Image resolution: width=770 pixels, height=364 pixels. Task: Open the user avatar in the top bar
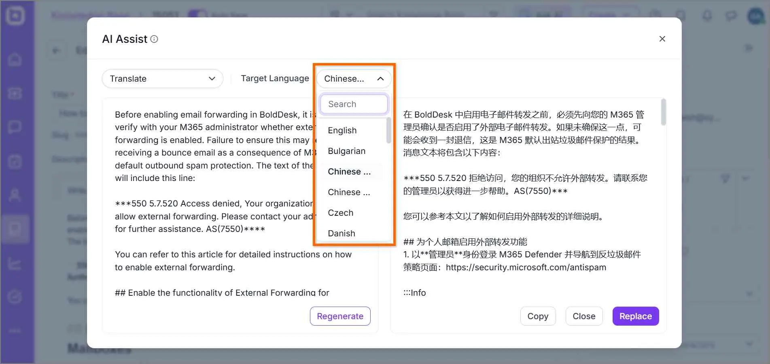pos(756,16)
